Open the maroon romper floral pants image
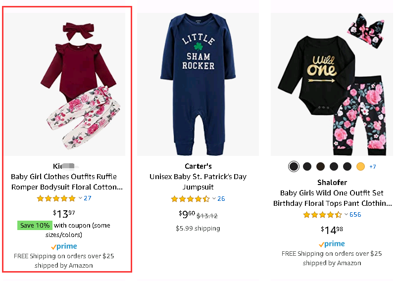The image size is (400, 281). click(64, 84)
